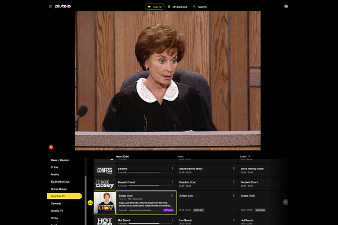The image size is (338, 225).
Task: Click the Pluto TV logo
Action: pos(63,6)
